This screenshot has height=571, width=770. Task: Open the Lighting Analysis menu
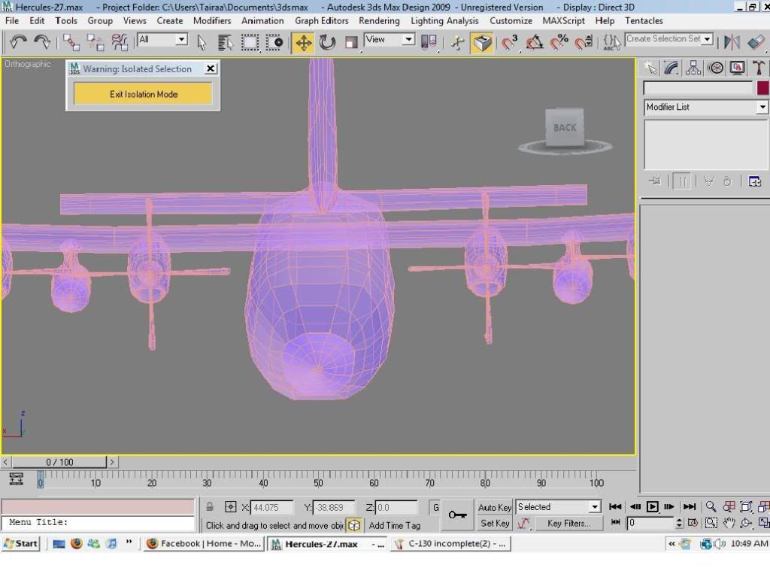pyautogui.click(x=444, y=20)
